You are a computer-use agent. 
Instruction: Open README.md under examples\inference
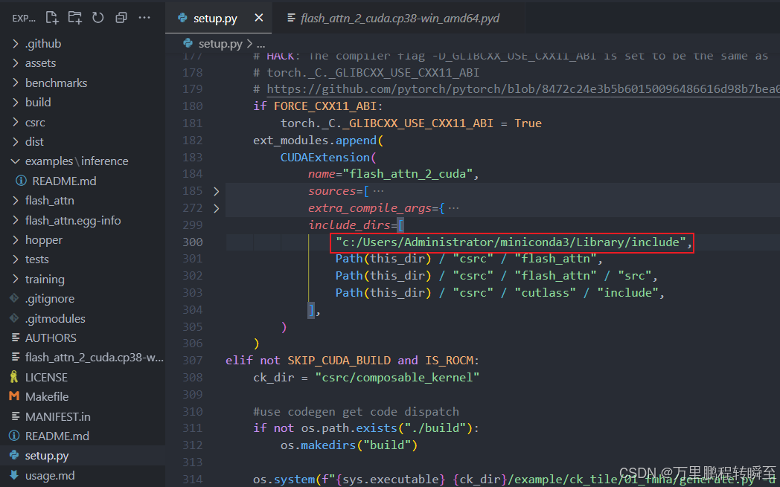click(x=83, y=181)
